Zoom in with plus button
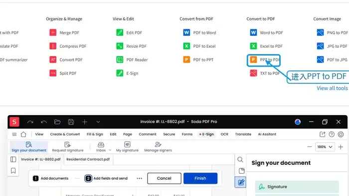This screenshot has height=196, width=349. pyautogui.click(x=341, y=147)
